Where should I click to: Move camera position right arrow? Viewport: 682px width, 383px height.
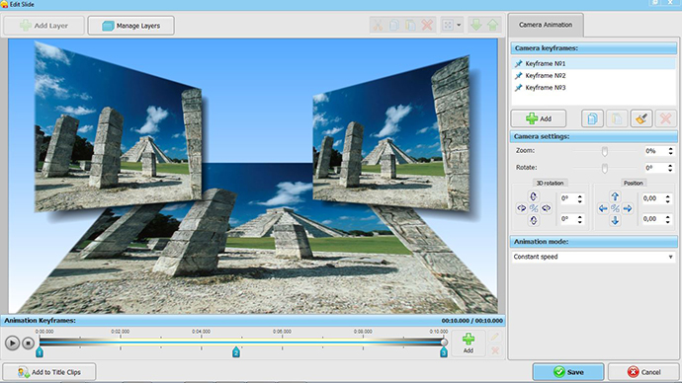(628, 208)
